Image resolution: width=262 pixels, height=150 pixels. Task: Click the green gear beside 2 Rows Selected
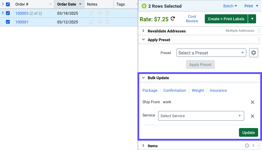tap(144, 6)
